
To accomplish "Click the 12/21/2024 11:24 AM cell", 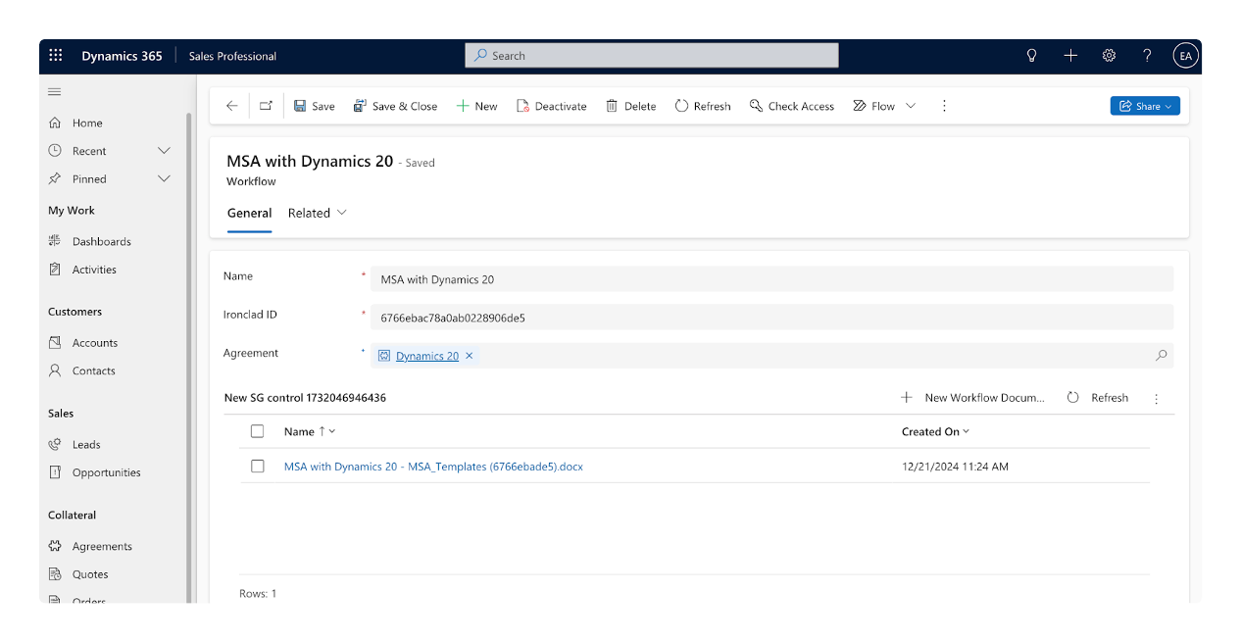I will coord(955,467).
